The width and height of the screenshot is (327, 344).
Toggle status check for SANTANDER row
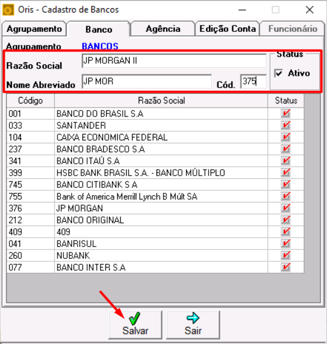(286, 125)
